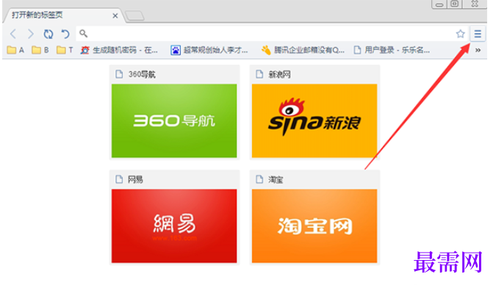
Task: Open the 超常规创始人 bookmark
Action: [209, 50]
